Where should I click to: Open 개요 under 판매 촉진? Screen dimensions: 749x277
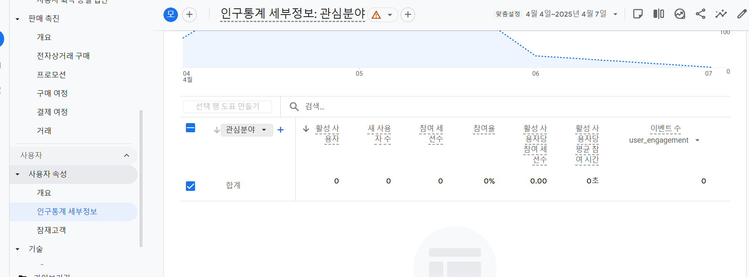click(x=44, y=37)
